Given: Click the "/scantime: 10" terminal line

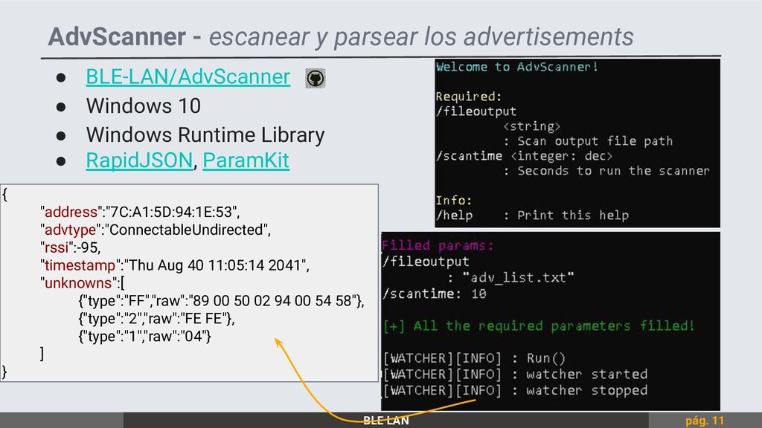Looking at the screenshot, I should click(x=435, y=294).
